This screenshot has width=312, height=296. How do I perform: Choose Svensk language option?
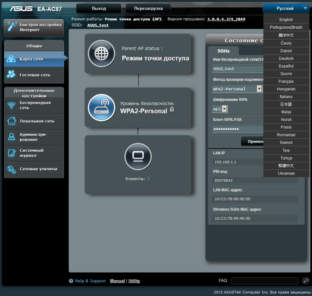coord(286,142)
